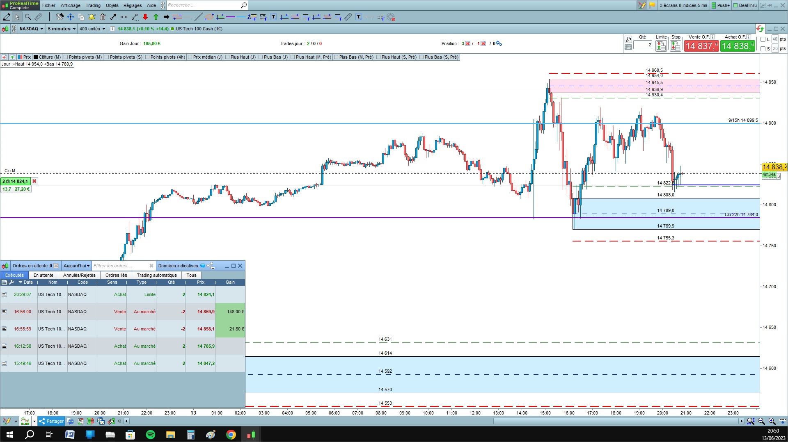Click the candlestick icon left of NASDAQ
This screenshot has width=788, height=442.
click(5, 29)
